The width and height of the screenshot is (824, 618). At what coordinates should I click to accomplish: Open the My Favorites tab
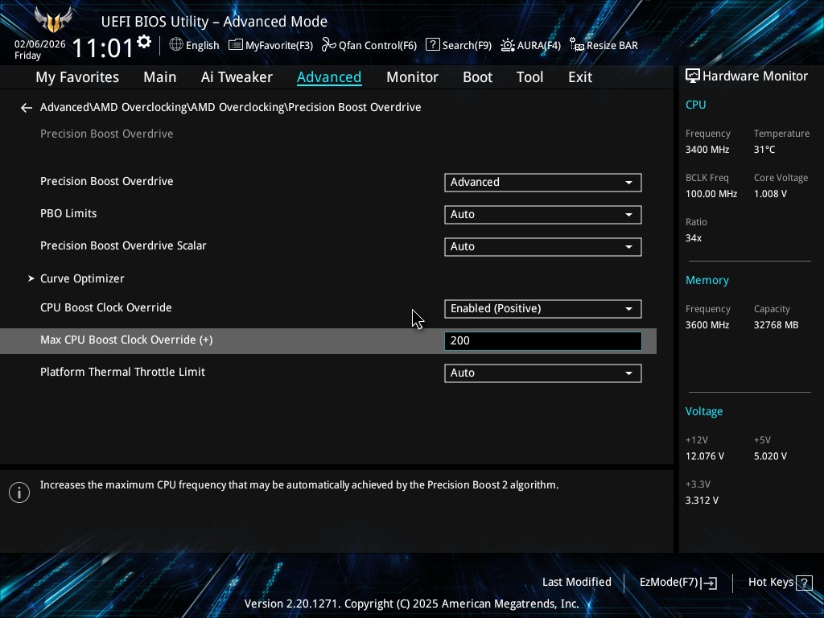[x=77, y=77]
